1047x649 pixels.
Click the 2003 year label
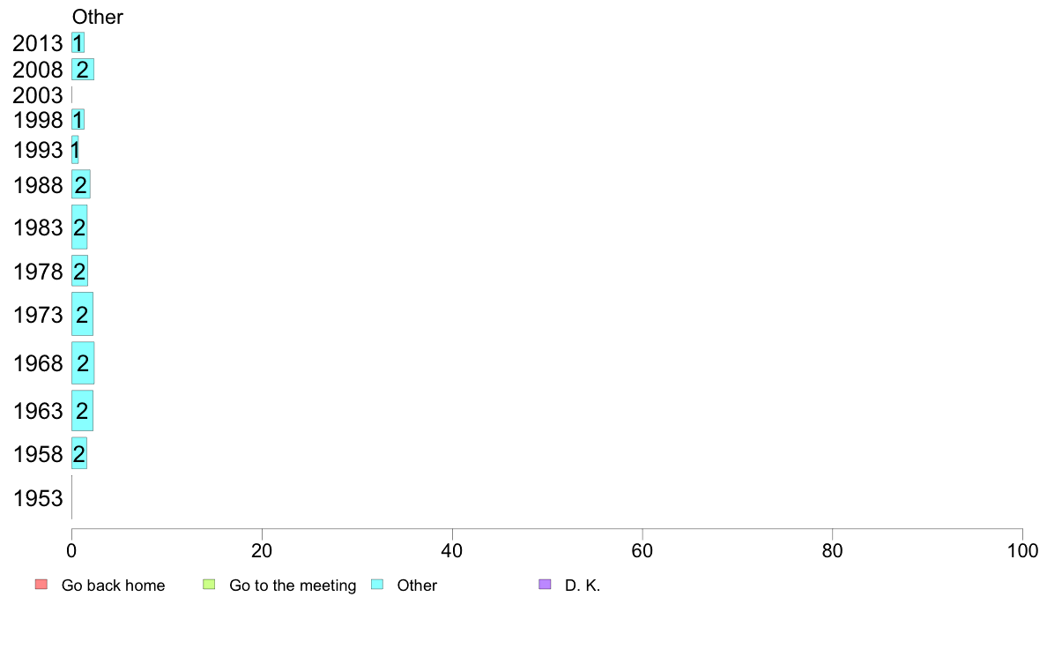point(38,95)
